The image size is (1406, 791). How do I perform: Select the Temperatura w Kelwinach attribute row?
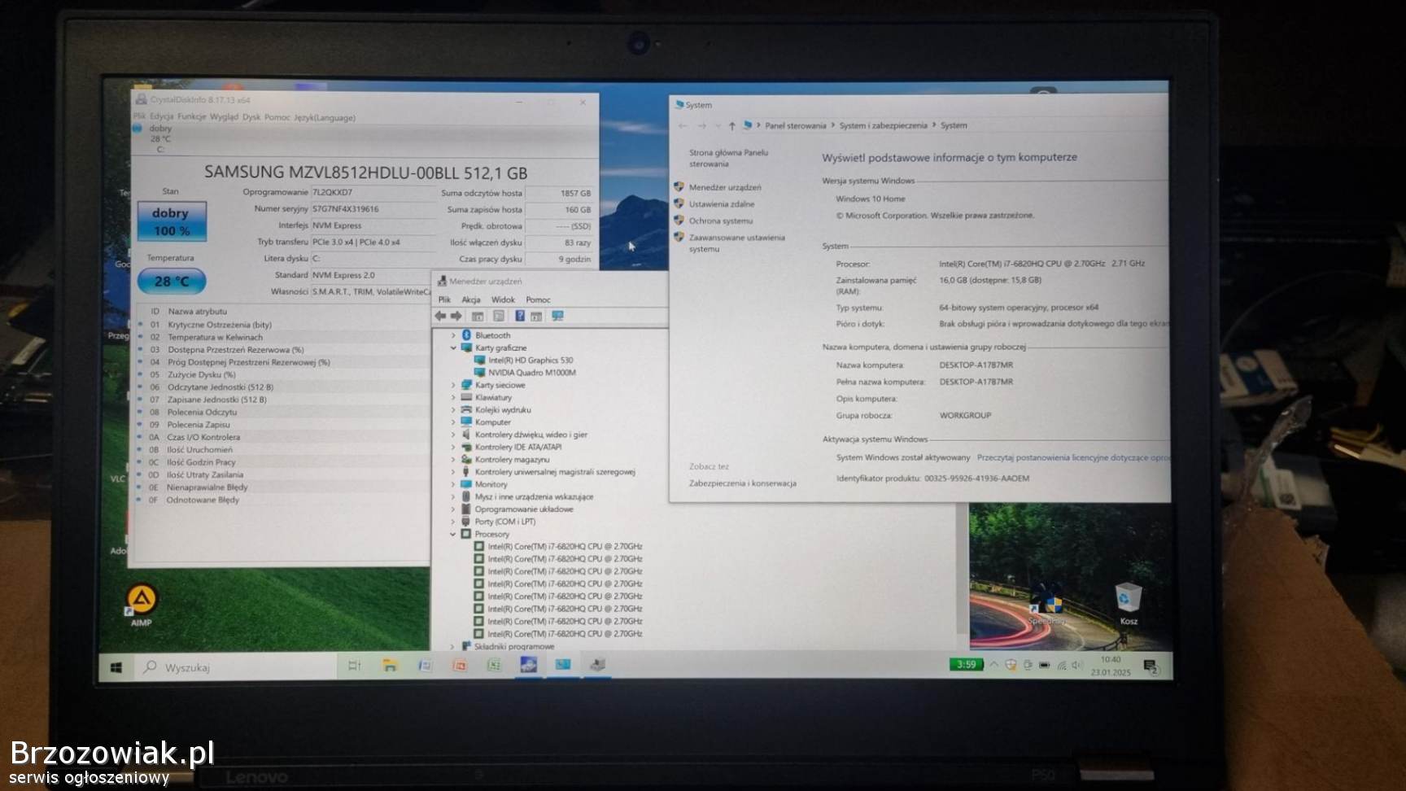[282, 337]
